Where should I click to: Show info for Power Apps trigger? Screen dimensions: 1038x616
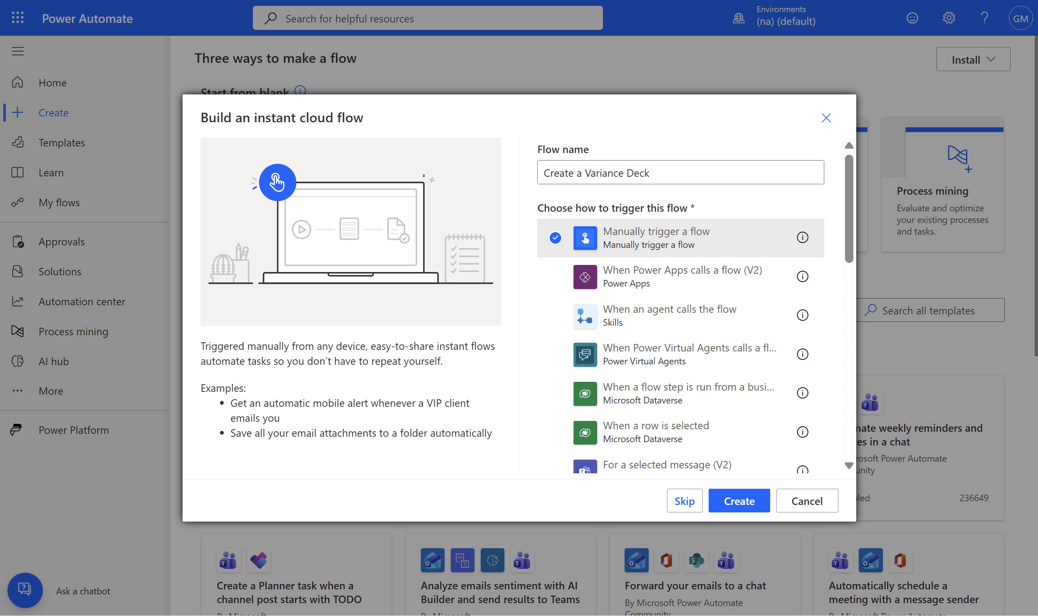[802, 277]
